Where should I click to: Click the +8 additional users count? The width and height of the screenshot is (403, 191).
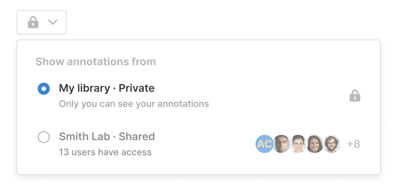[353, 144]
